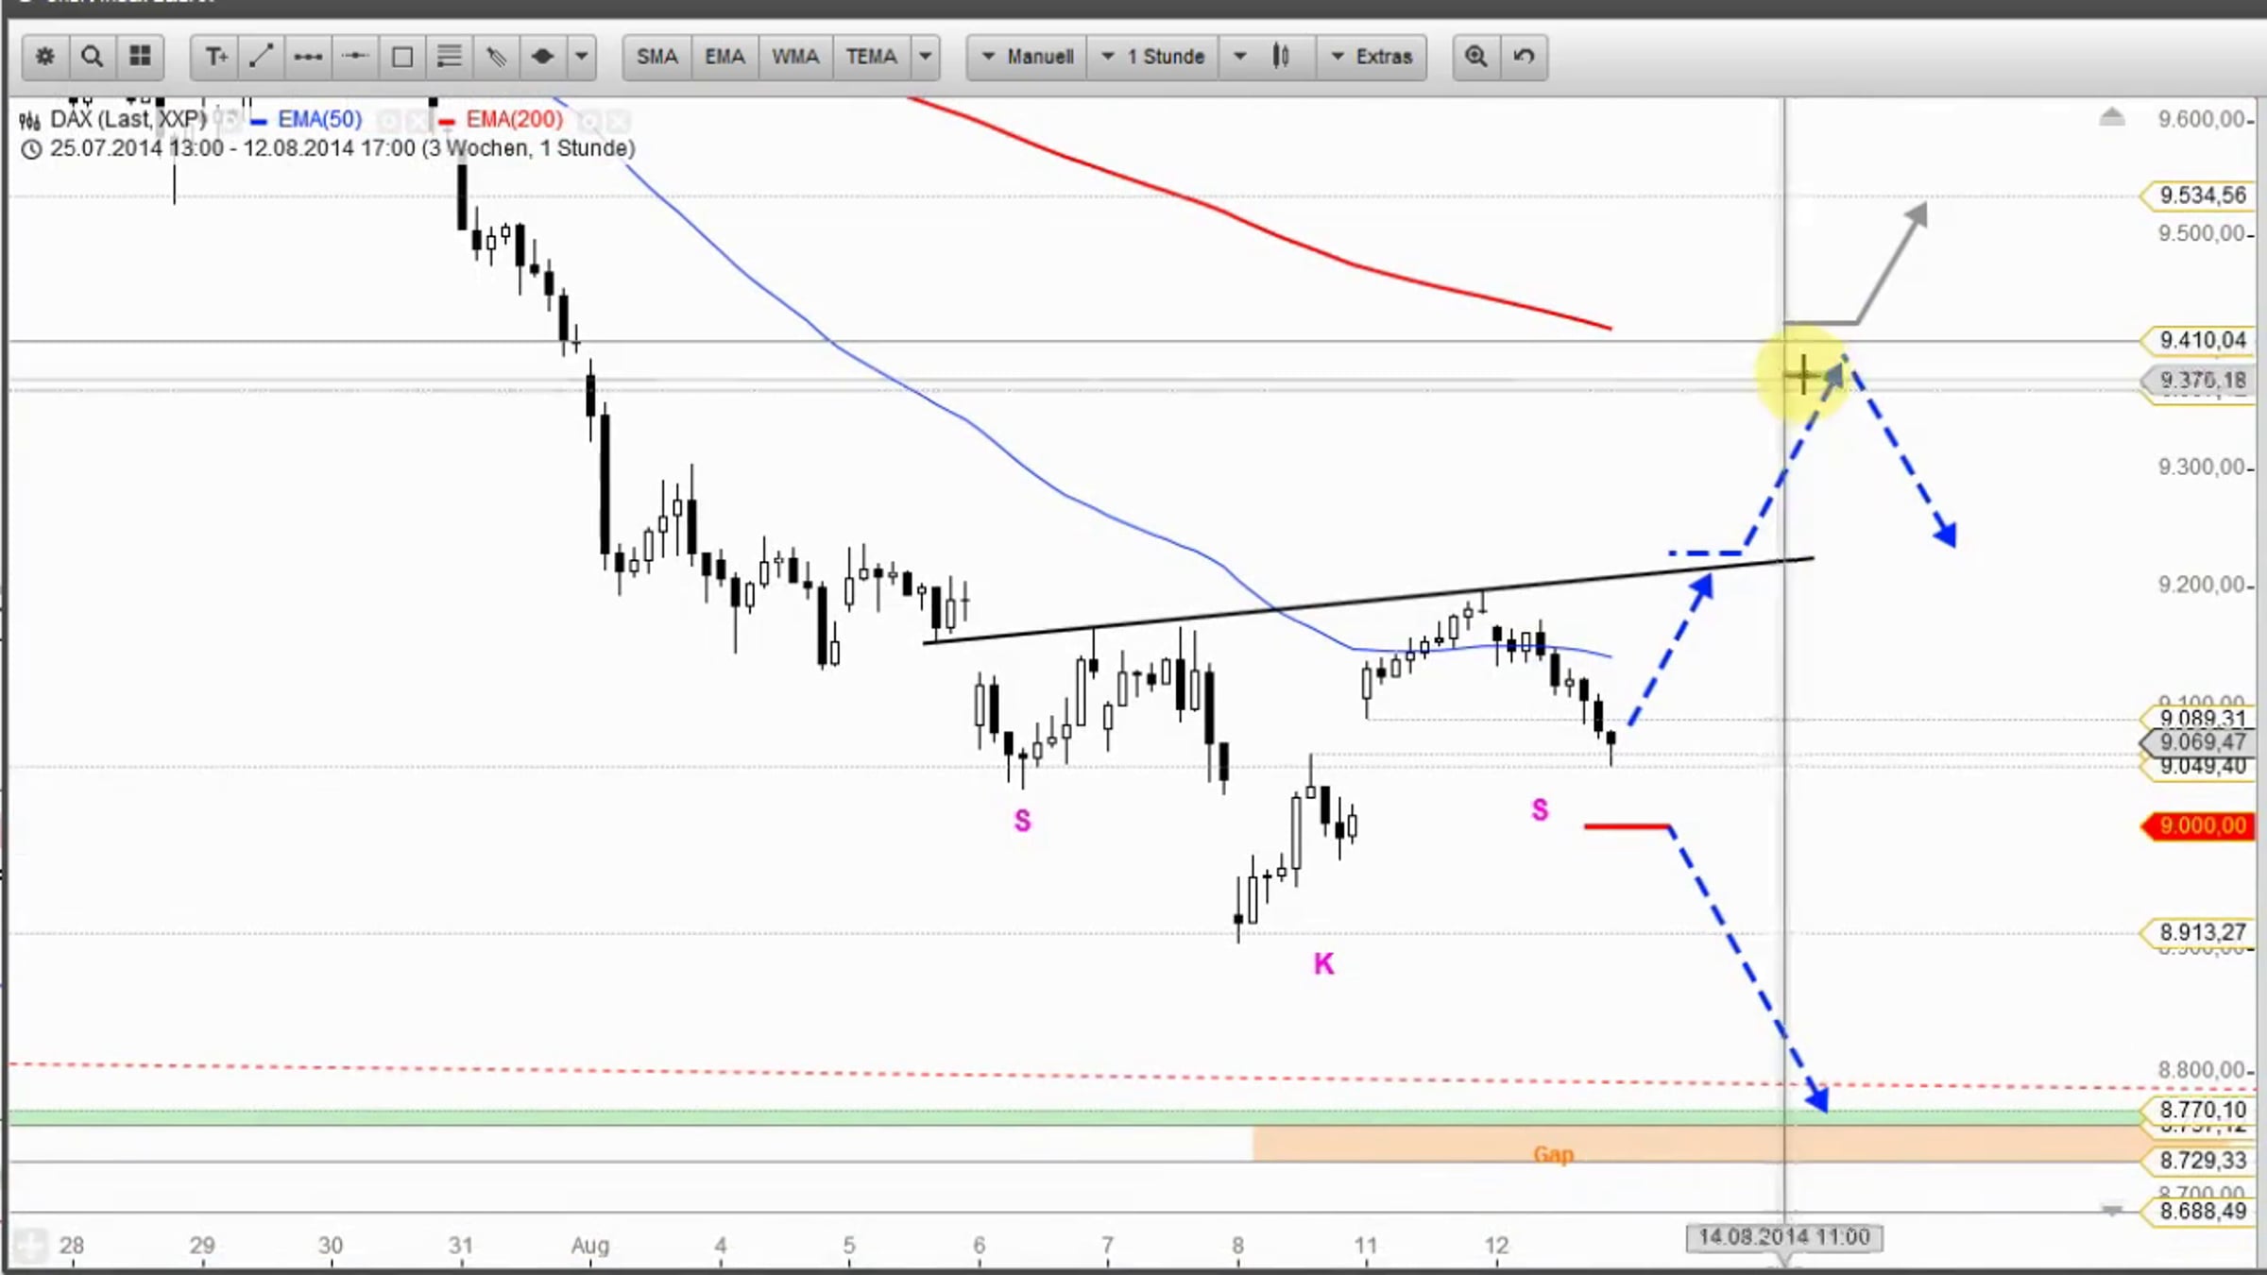The width and height of the screenshot is (2267, 1275).
Task: Open the grid layout icon
Action: [x=140, y=57]
